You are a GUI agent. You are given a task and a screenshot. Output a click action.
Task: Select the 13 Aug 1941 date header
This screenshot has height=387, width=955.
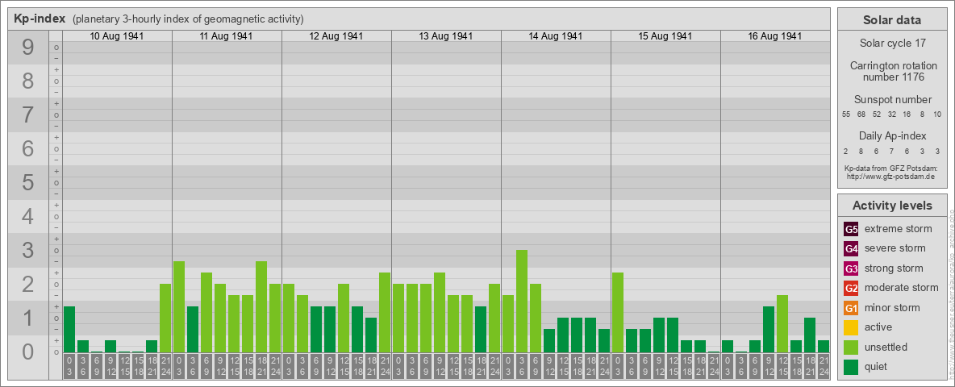pos(446,36)
